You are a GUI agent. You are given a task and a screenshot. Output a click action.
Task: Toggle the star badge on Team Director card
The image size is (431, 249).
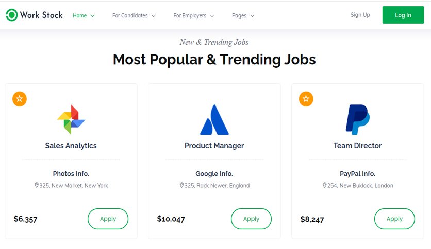click(x=306, y=99)
